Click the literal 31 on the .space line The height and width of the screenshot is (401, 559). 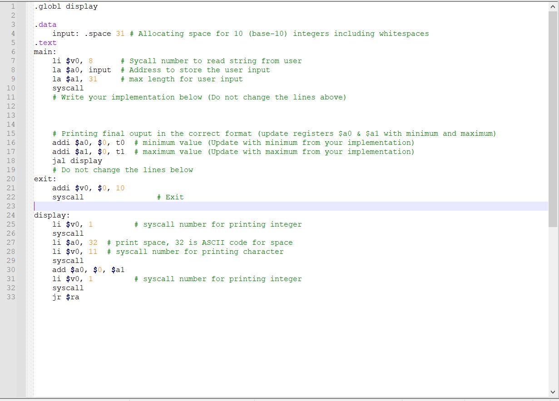pyautogui.click(x=120, y=33)
